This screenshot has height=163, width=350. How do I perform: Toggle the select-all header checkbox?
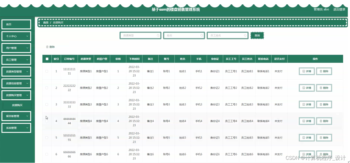click(47, 59)
